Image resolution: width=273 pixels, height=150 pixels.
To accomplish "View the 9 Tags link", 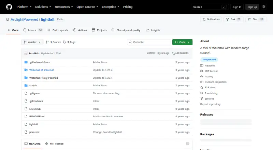I will [x=69, y=42].
